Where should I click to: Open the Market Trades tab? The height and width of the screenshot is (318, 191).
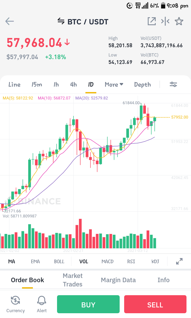point(73,280)
